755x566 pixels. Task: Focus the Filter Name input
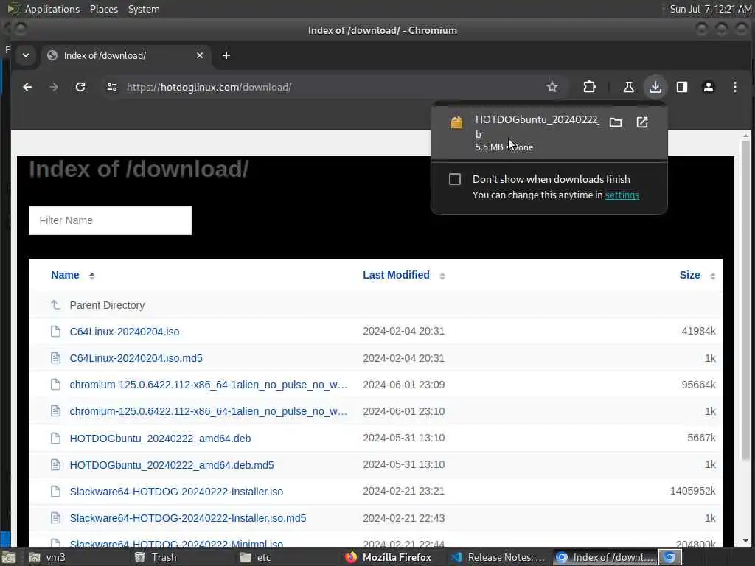pos(111,220)
